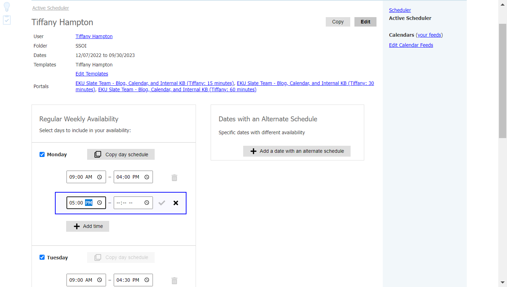The height and width of the screenshot is (287, 507).
Task: Open time picker clock for 05:00 PM field
Action: tap(99, 203)
